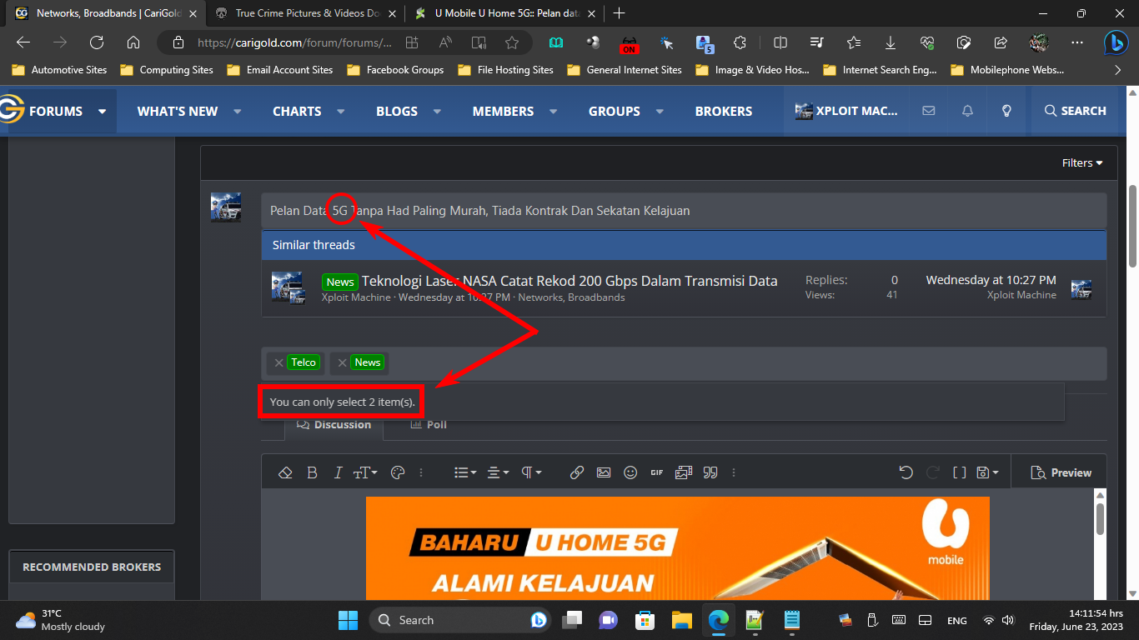Open the forum alerts bell icon

[967, 111]
